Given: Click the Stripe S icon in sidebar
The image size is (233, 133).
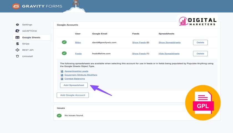Looking at the screenshot, I should (x=17, y=44).
